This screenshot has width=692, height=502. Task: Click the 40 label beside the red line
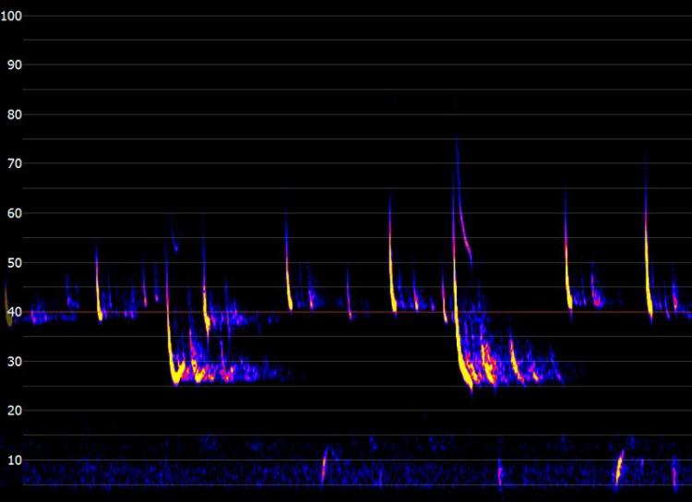15,312
